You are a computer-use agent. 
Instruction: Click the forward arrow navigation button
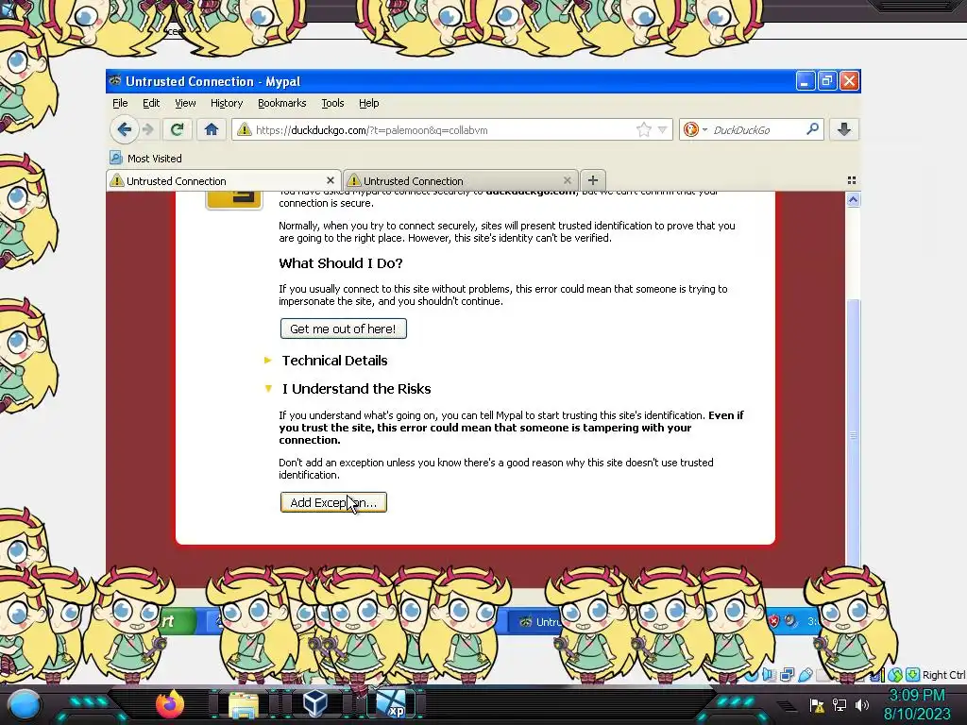[148, 129]
